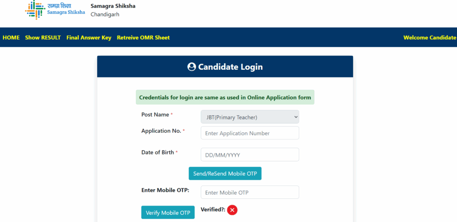Image resolution: width=457 pixels, height=222 pixels.
Task: Click the Date of Birth field
Action: (250, 155)
